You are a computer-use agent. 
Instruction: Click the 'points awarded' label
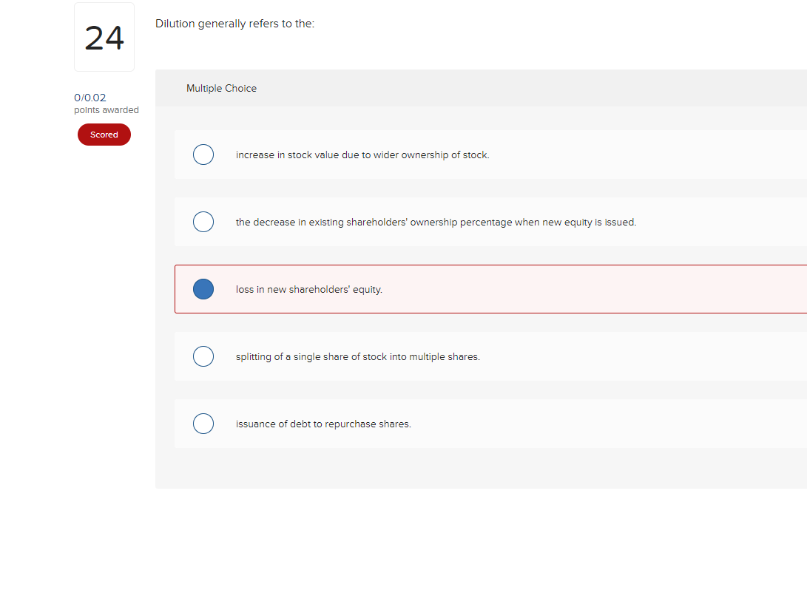[x=106, y=109]
